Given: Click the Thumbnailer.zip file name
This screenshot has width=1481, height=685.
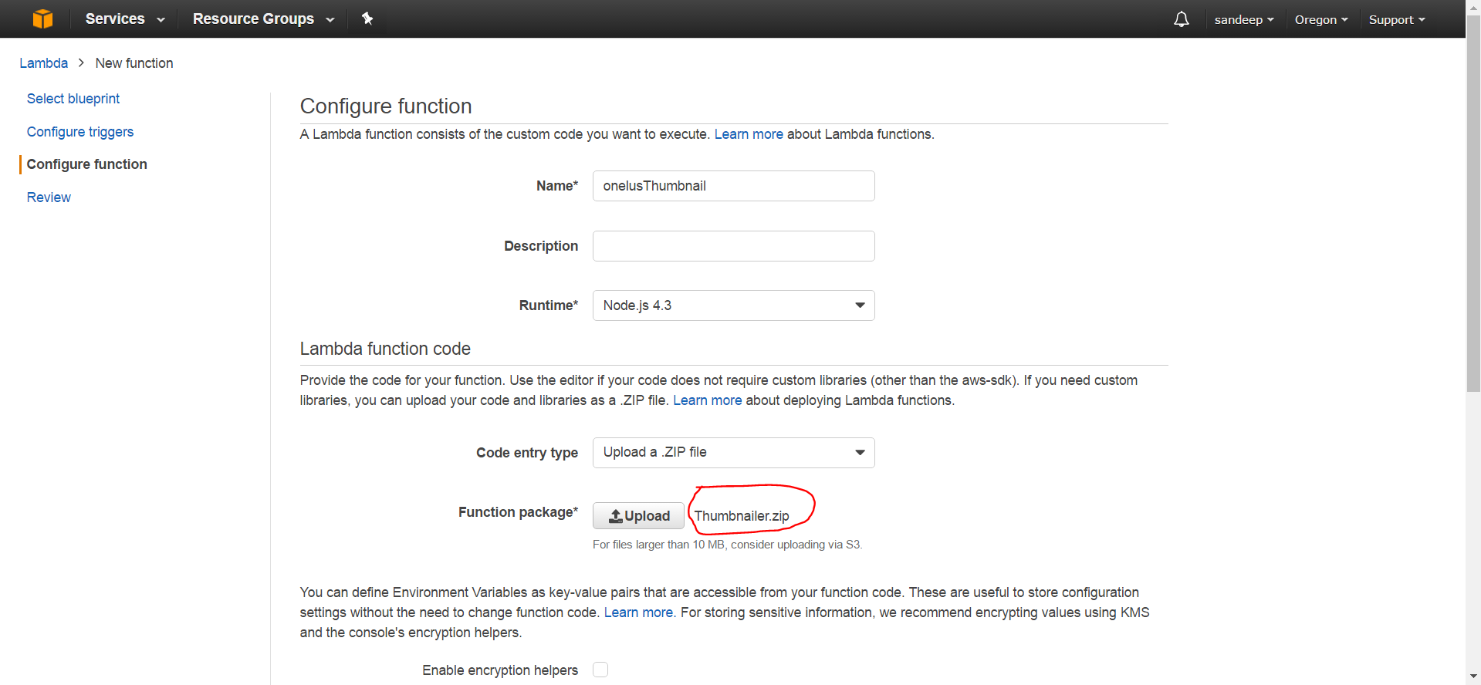Looking at the screenshot, I should tap(742, 516).
